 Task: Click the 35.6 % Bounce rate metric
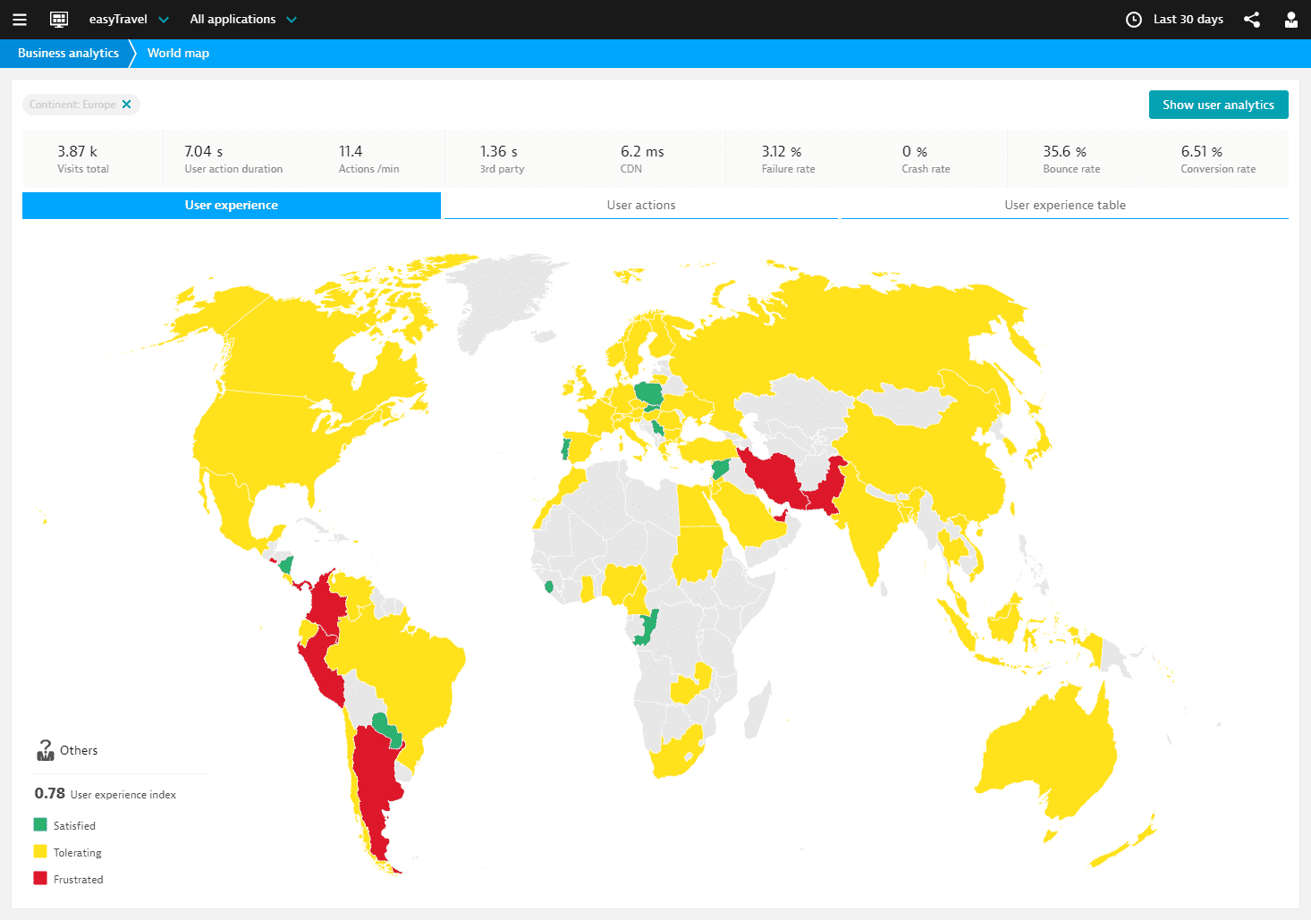pyautogui.click(x=1071, y=159)
